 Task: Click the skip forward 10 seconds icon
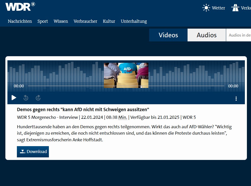[38, 98]
